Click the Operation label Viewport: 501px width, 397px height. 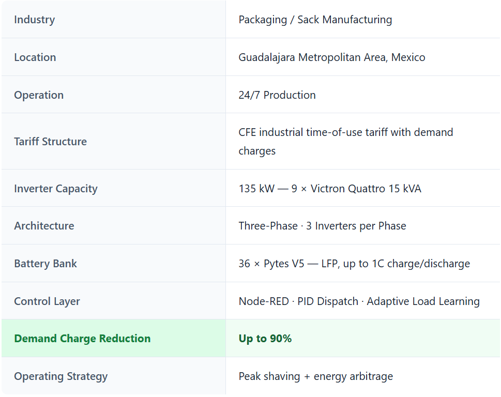point(39,95)
